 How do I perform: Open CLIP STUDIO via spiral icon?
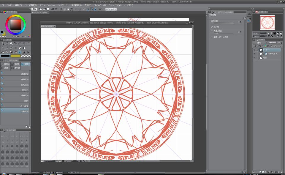point(34,9)
